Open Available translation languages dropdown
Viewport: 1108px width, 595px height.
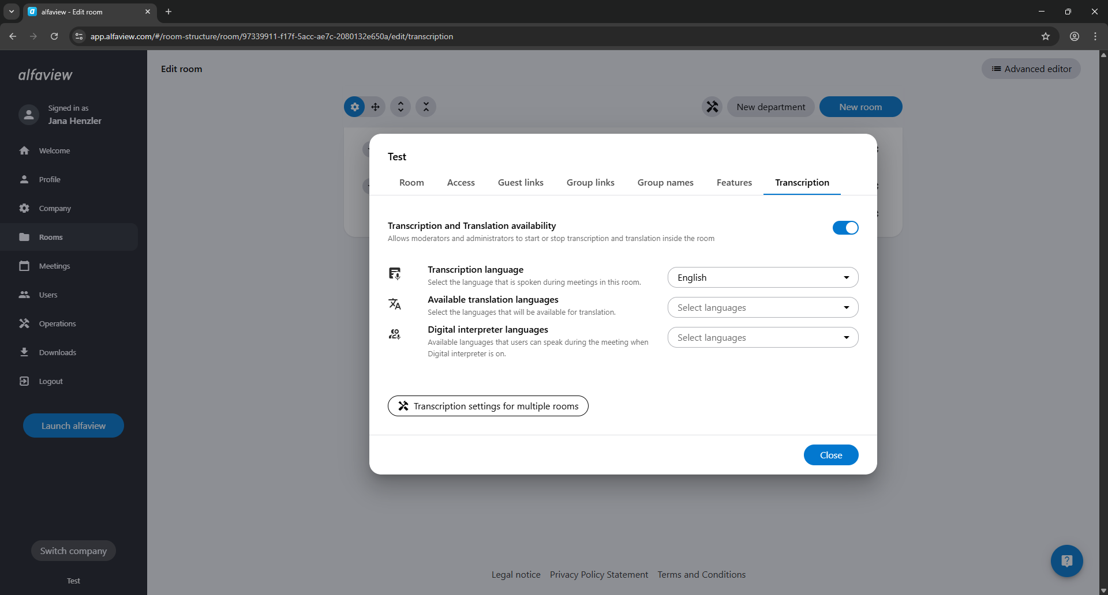tap(762, 307)
